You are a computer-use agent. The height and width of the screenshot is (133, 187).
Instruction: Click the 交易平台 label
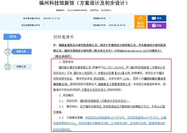coord(94,10)
